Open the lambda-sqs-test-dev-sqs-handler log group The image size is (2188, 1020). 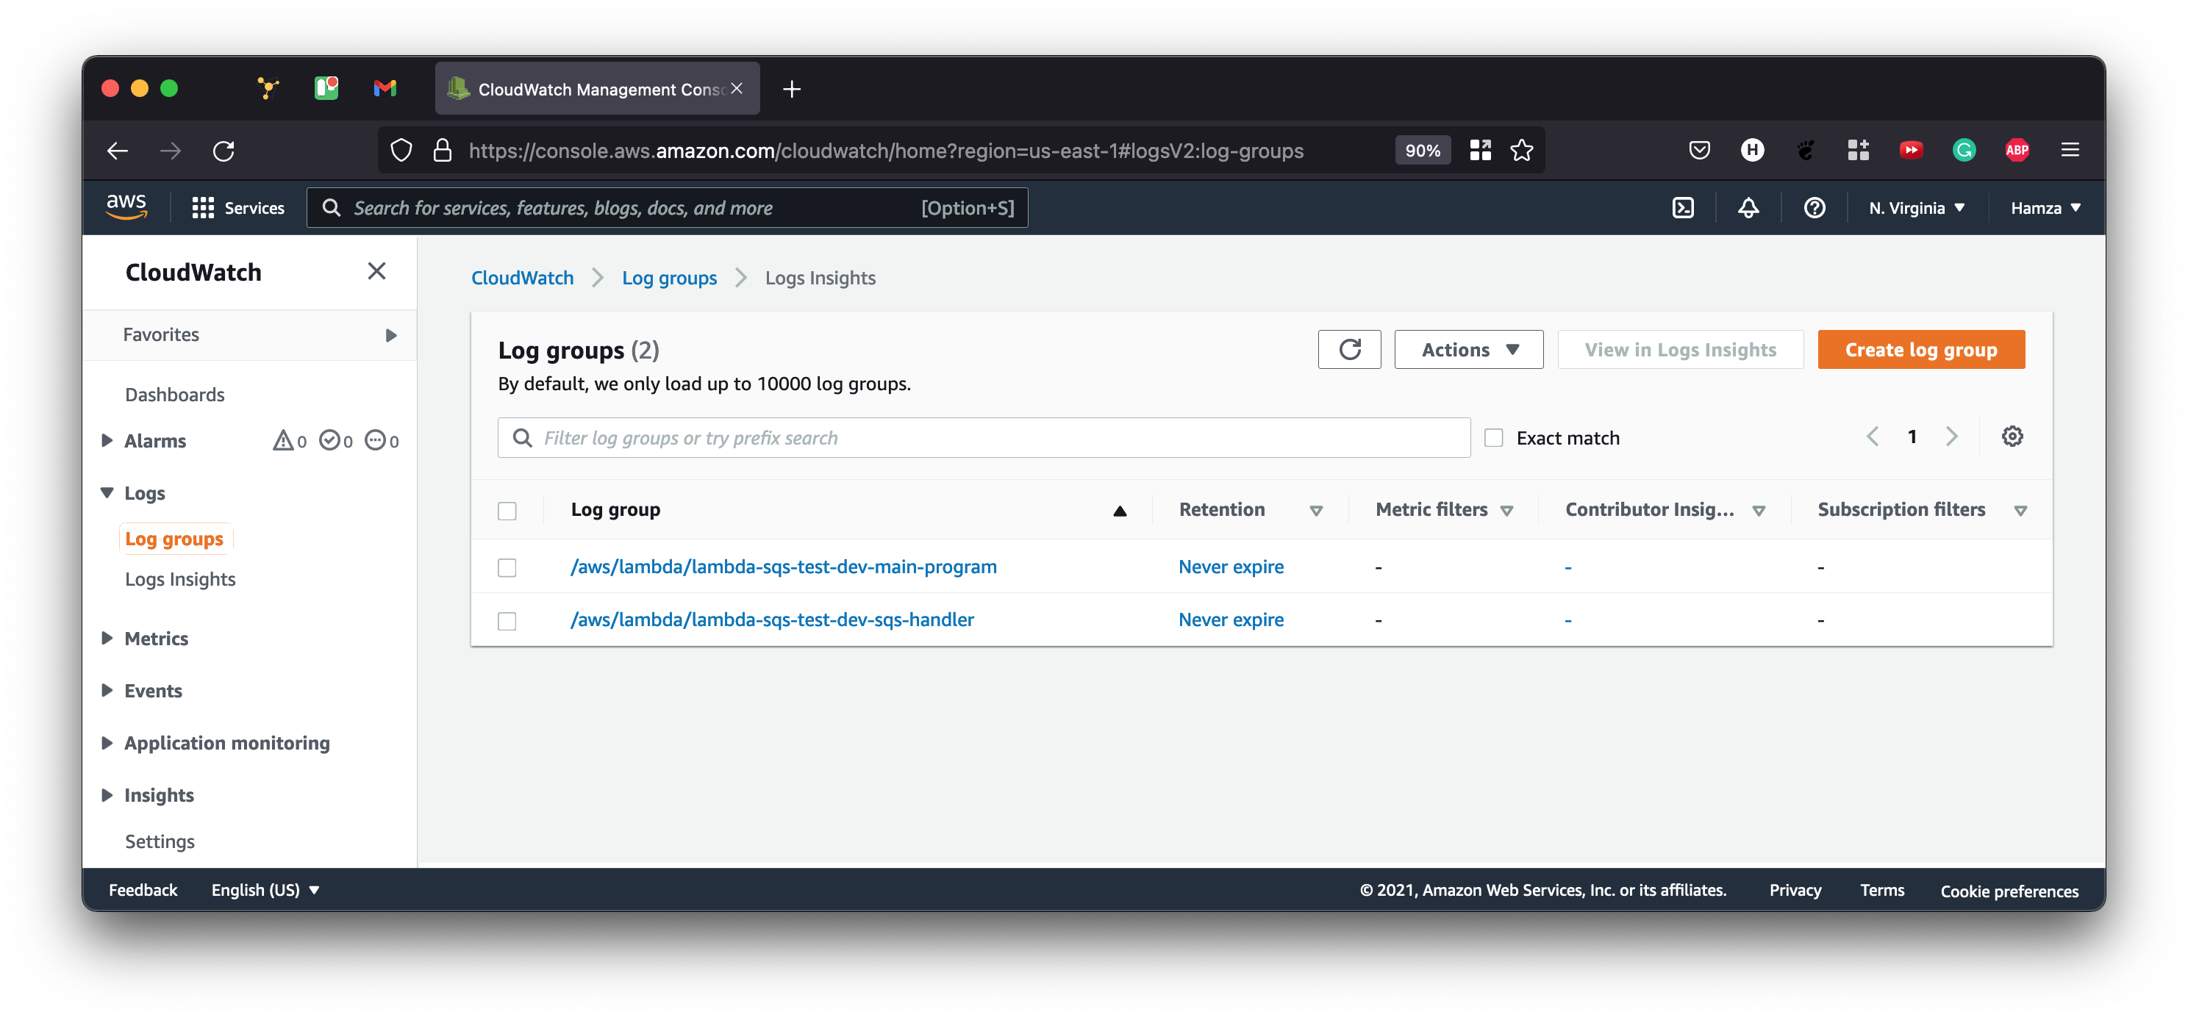772,620
